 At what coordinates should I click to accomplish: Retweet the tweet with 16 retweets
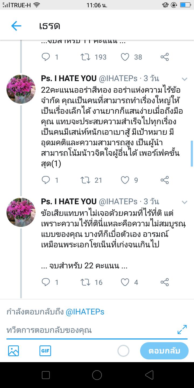[x=85, y=282]
